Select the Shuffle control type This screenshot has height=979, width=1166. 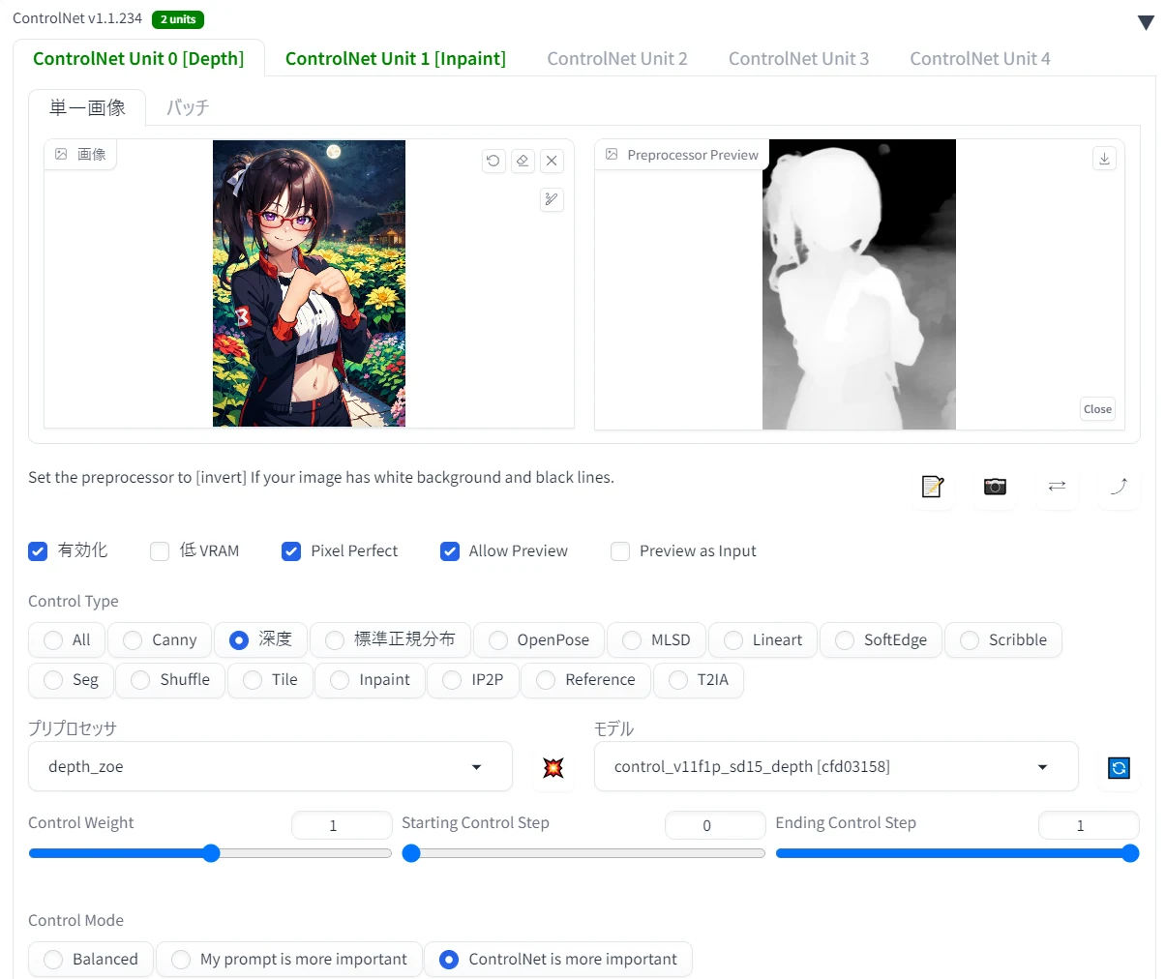coord(170,679)
